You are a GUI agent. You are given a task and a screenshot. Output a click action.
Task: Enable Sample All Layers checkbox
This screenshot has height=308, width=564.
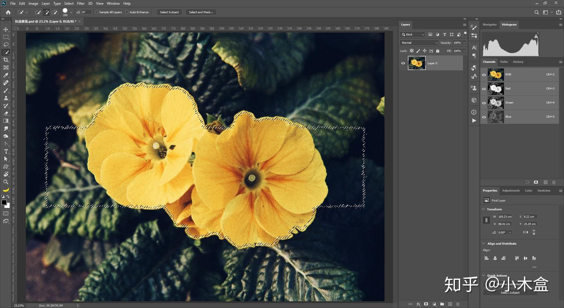pos(96,12)
